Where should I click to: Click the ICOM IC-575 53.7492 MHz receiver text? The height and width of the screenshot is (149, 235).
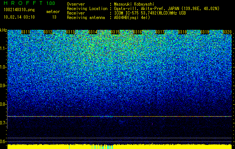pyautogui.click(x=150, y=13)
